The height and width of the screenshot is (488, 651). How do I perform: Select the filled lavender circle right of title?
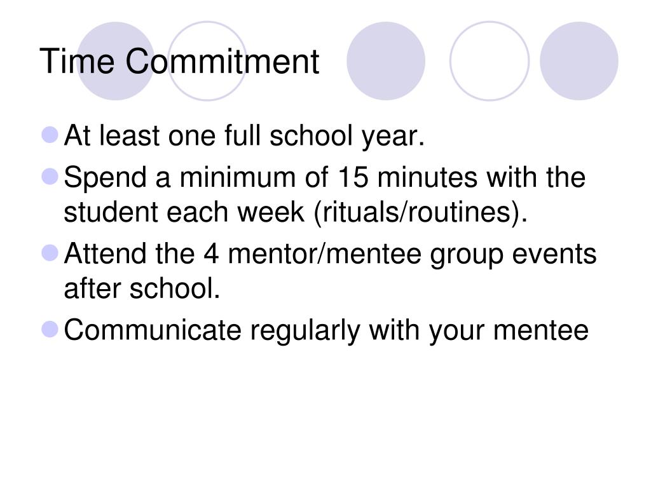click(386, 61)
